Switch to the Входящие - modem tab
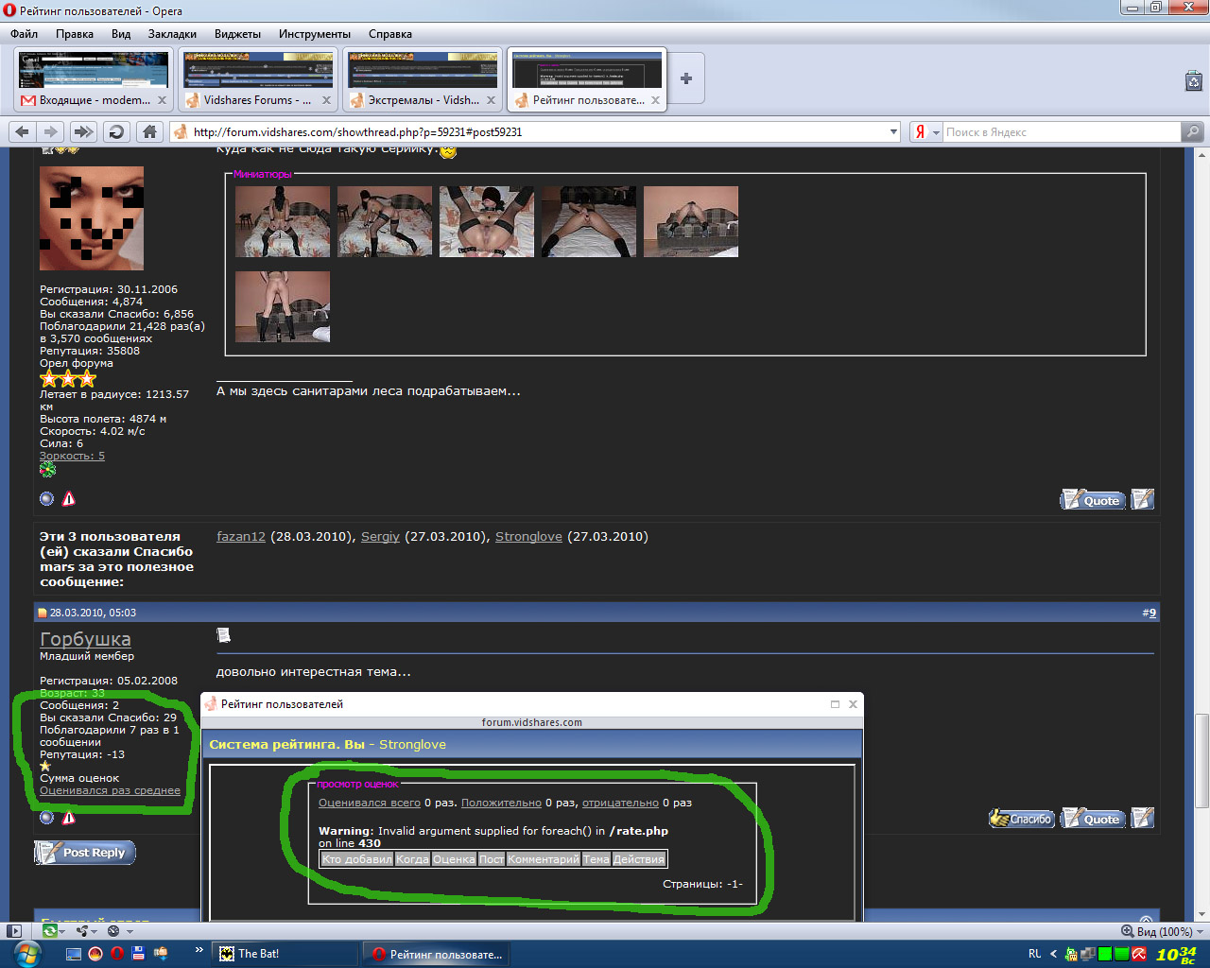The height and width of the screenshot is (968, 1210). pyautogui.click(x=93, y=80)
